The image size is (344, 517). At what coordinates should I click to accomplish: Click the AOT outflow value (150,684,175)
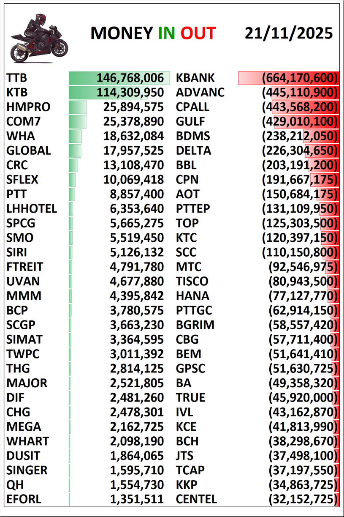(300, 194)
